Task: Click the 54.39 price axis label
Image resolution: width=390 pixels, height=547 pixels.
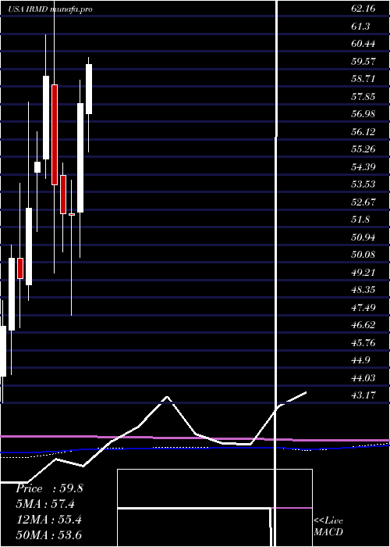Action: (363, 166)
